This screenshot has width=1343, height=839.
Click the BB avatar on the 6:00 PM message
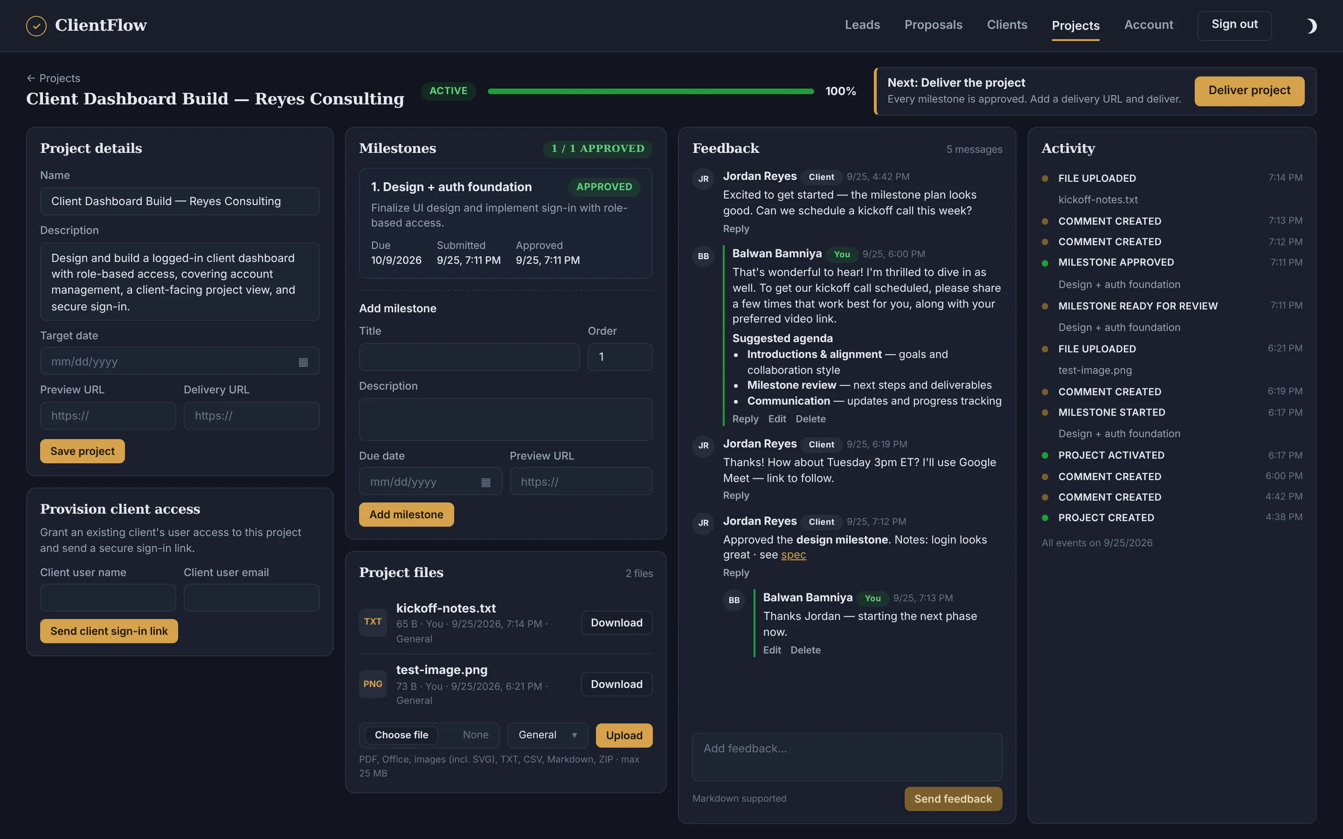[703, 256]
